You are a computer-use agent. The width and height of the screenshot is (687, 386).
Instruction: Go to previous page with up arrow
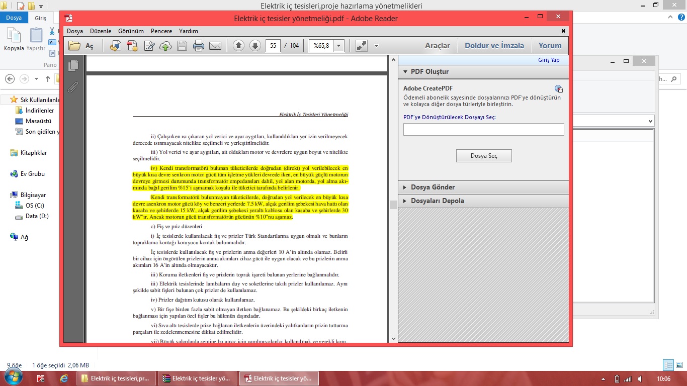pos(239,46)
